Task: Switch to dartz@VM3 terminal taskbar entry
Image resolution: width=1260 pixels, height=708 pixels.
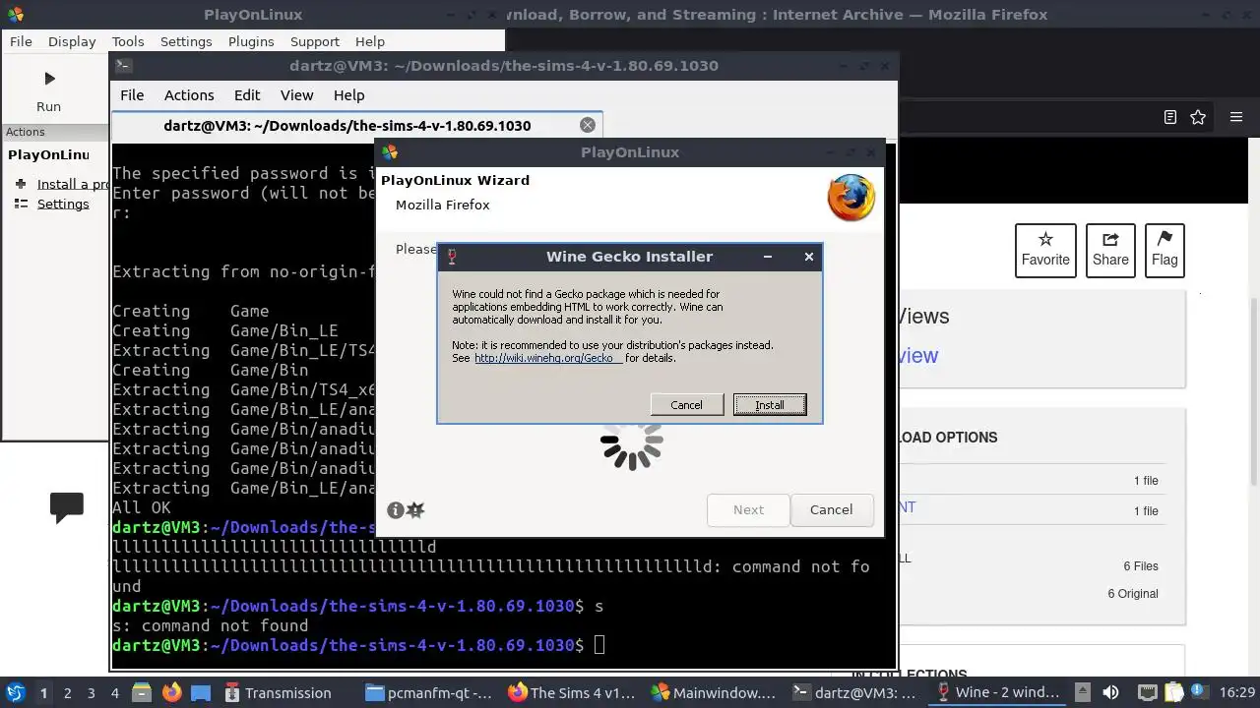Action: (856, 692)
